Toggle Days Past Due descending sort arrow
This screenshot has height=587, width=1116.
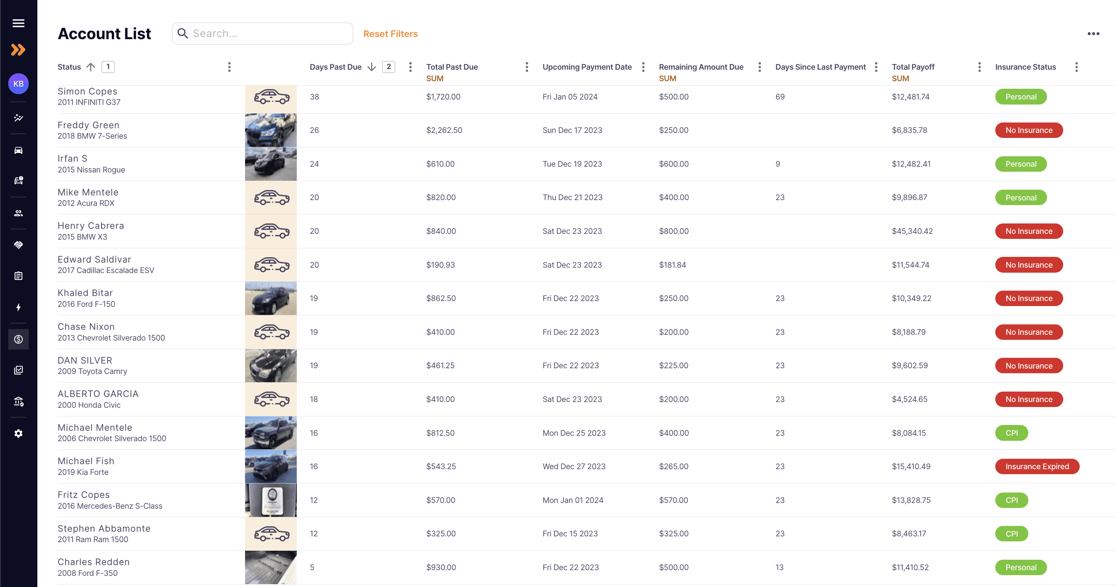[x=371, y=67]
